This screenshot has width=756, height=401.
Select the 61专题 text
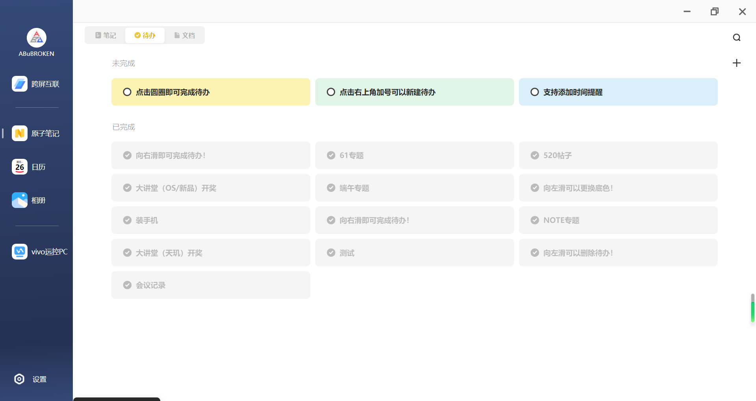[352, 155]
